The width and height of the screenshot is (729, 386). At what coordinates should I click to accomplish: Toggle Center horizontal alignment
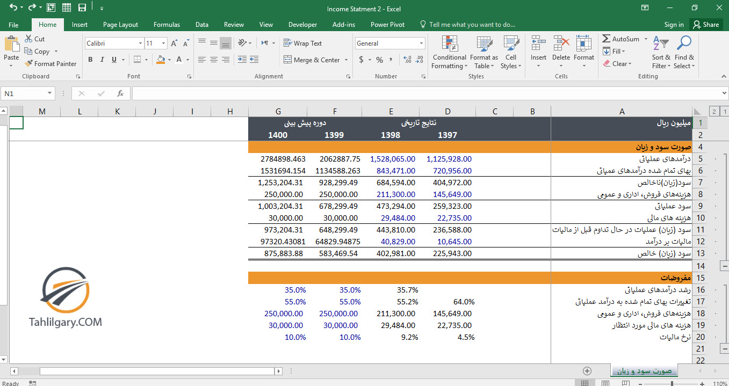click(214, 60)
